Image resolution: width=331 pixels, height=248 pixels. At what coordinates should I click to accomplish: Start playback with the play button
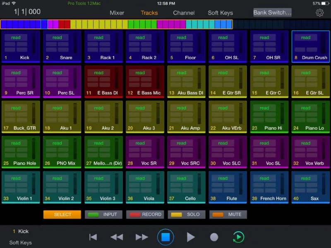point(191,237)
